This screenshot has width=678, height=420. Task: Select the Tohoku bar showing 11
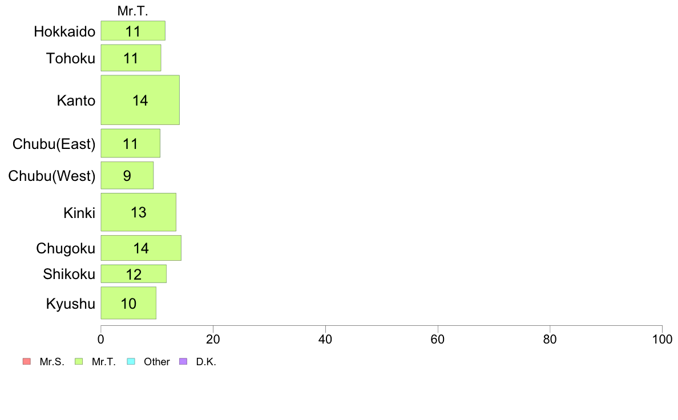[131, 58]
